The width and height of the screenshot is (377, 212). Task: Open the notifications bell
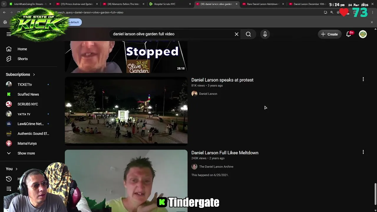[x=349, y=34]
